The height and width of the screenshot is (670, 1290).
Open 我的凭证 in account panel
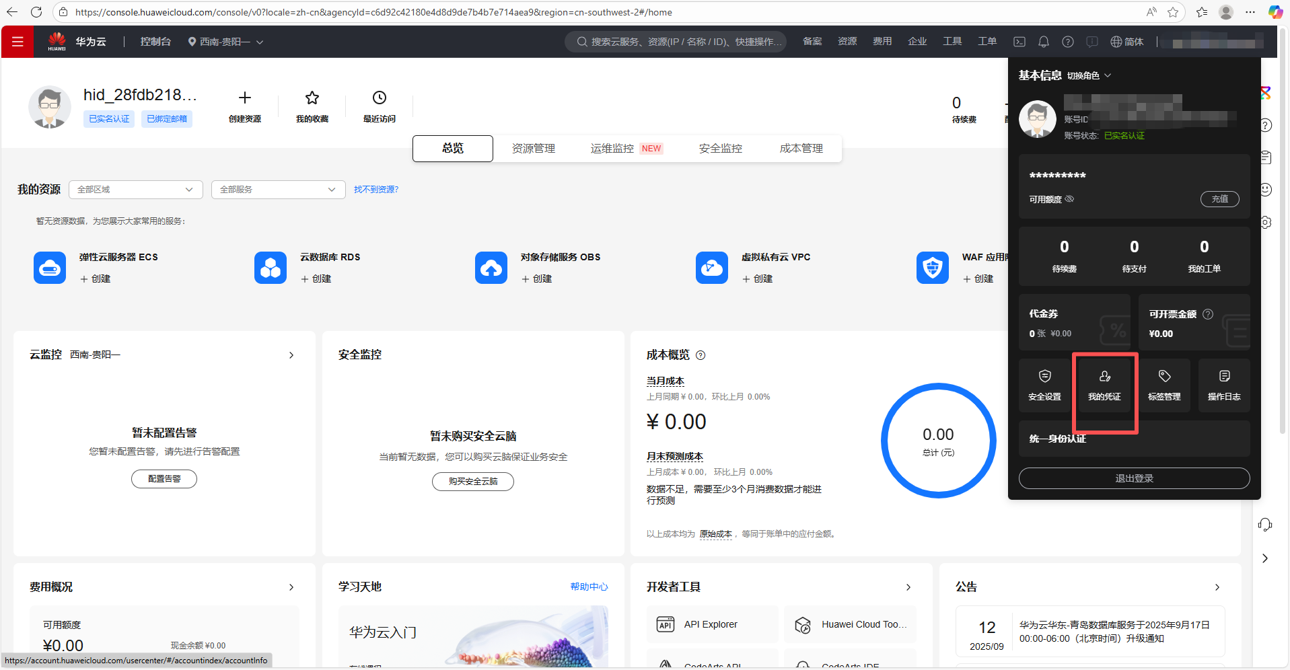pyautogui.click(x=1104, y=385)
